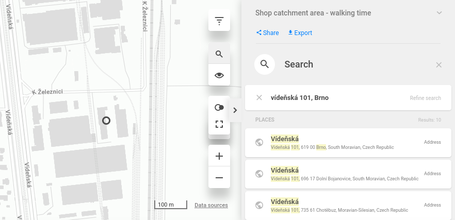This screenshot has height=220, width=455.
Task: Click the circle location marker on map
Action: (106, 121)
